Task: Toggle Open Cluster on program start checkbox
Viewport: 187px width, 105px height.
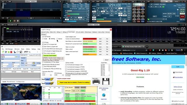Action: point(43,47)
